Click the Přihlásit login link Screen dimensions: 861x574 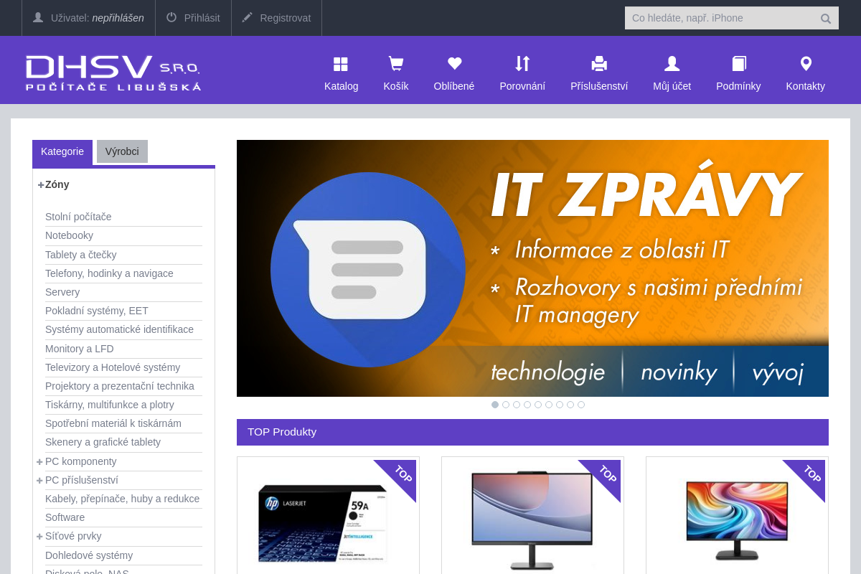[x=193, y=18]
